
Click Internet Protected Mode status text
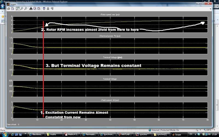[165, 130]
